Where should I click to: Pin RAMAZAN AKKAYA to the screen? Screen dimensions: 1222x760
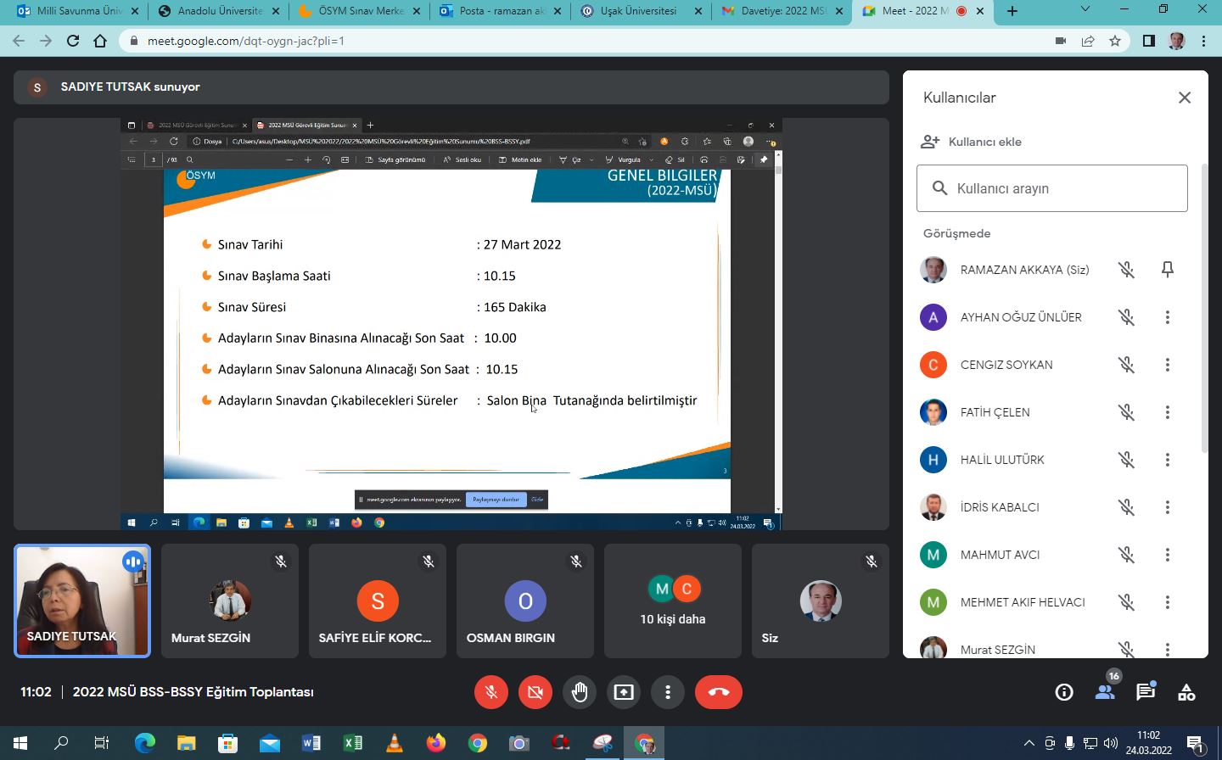(1167, 270)
